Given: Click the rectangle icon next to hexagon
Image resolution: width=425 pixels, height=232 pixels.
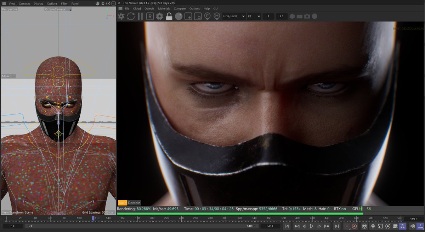Looking at the screenshot, I should (x=300, y=16).
